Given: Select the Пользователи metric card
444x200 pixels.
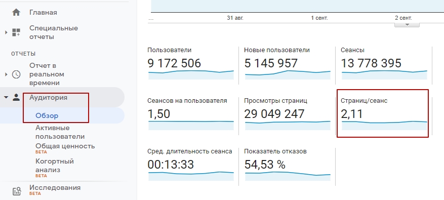Looking at the screenshot, I should [x=191, y=64].
